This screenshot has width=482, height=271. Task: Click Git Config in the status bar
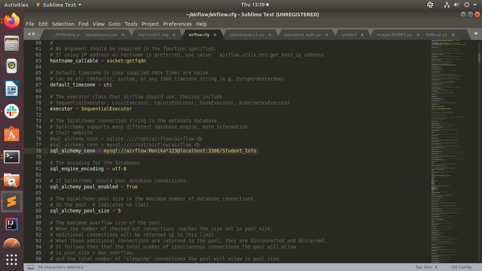point(461,267)
